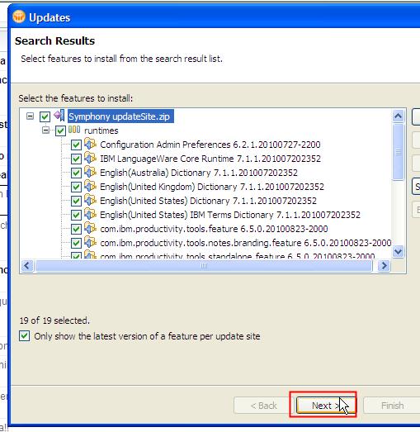The width and height of the screenshot is (420, 432).
Task: Click the Next button
Action: coord(326,406)
